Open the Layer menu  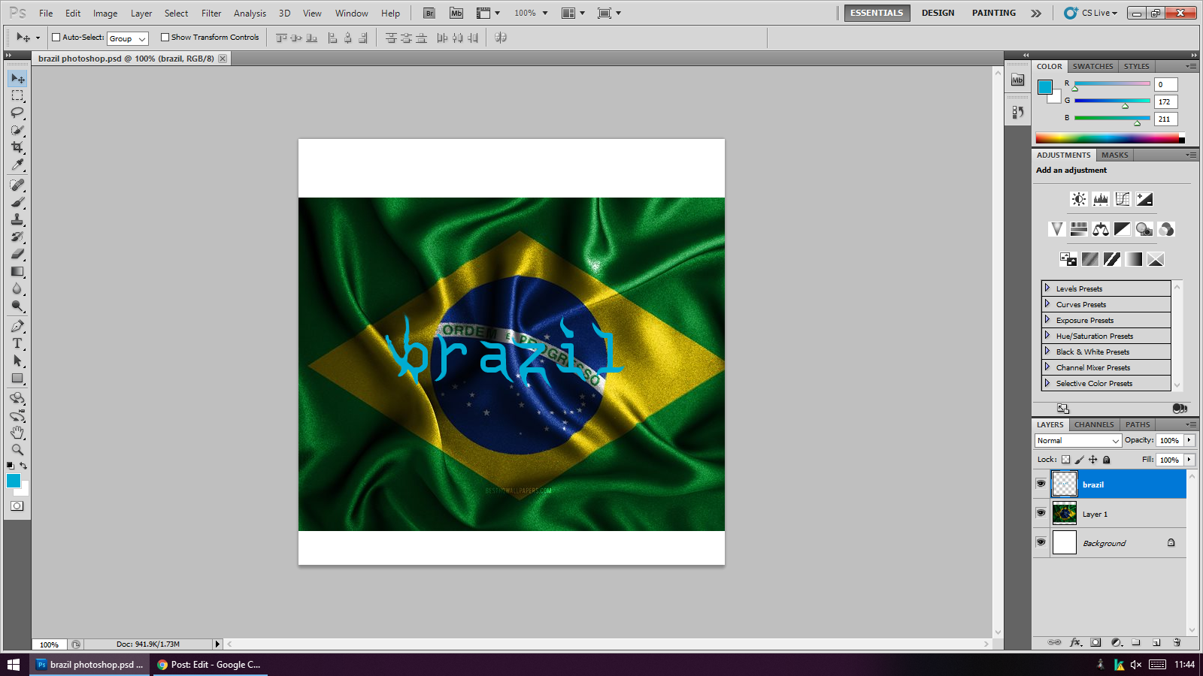(x=141, y=13)
